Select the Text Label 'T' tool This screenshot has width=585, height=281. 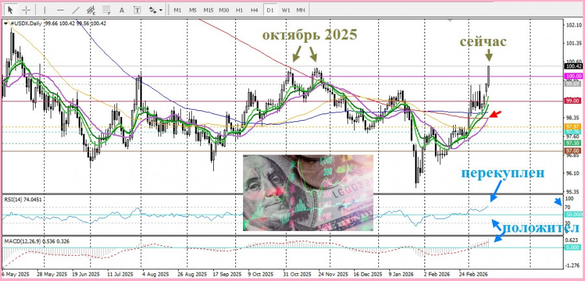137,10
